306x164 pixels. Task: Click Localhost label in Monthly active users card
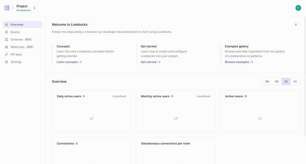(x=203, y=96)
